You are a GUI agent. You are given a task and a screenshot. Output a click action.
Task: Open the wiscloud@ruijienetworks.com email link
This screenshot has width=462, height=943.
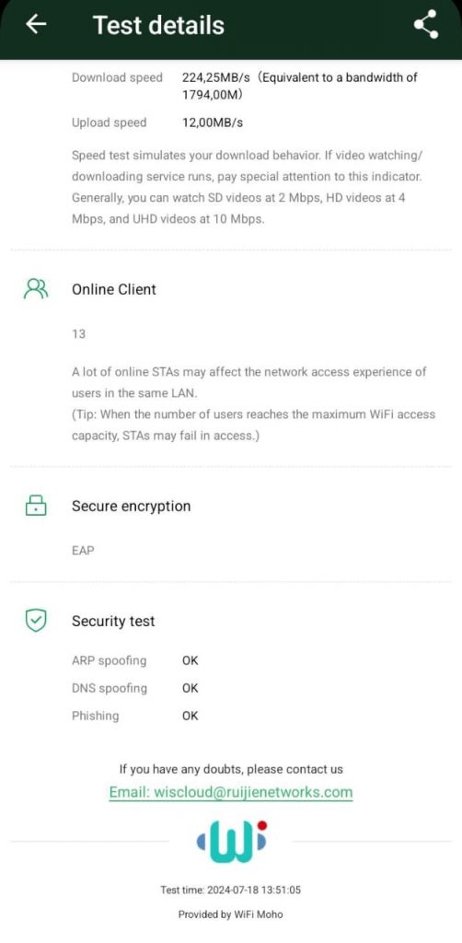[231, 792]
